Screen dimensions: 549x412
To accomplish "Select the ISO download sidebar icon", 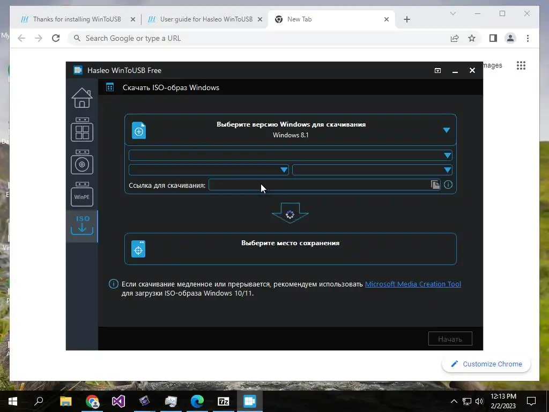I will coord(82,226).
